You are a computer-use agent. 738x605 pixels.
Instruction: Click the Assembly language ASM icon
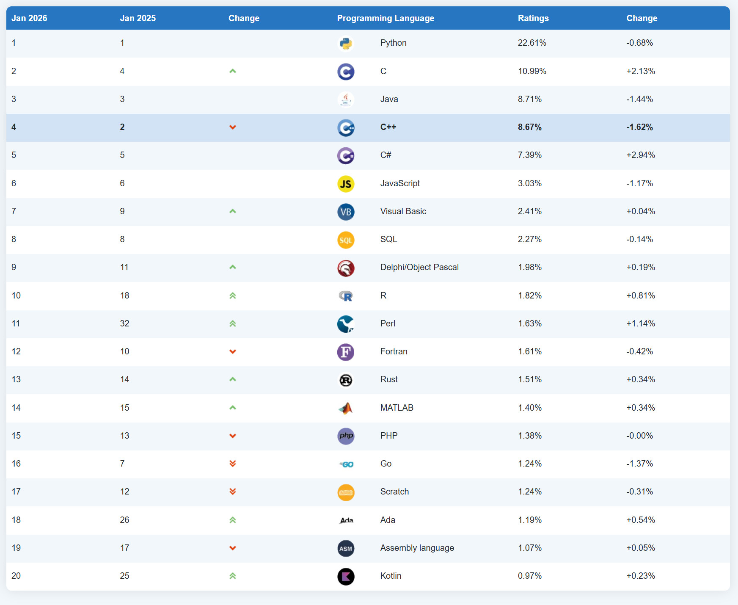point(346,548)
